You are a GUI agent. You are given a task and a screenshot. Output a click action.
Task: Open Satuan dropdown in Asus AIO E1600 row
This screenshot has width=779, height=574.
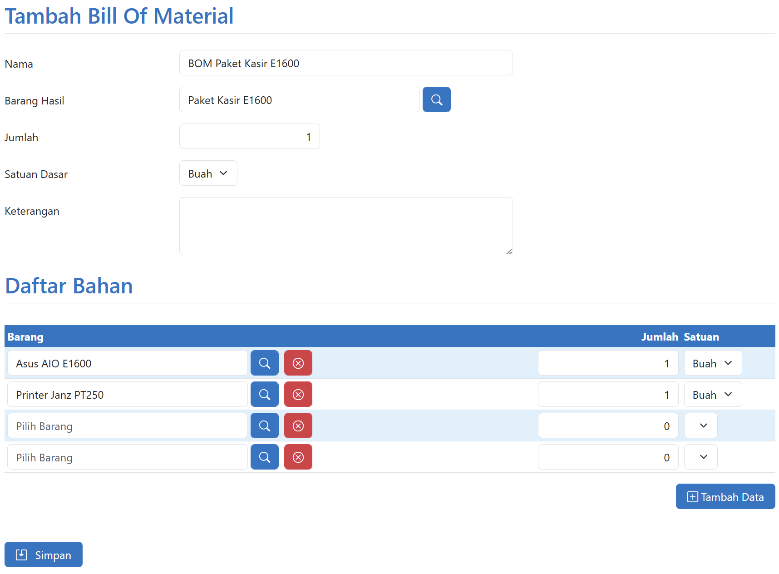(x=713, y=363)
